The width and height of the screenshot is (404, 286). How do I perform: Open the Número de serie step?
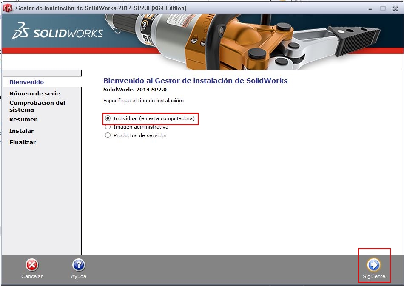point(34,93)
